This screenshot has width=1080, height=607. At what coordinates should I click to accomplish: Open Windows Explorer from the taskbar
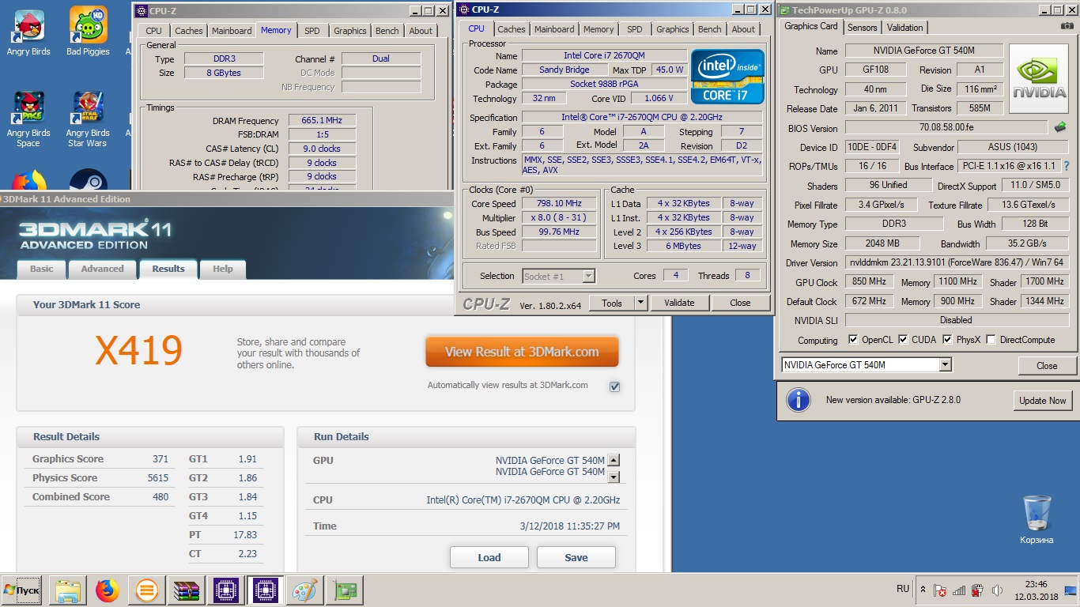[68, 590]
